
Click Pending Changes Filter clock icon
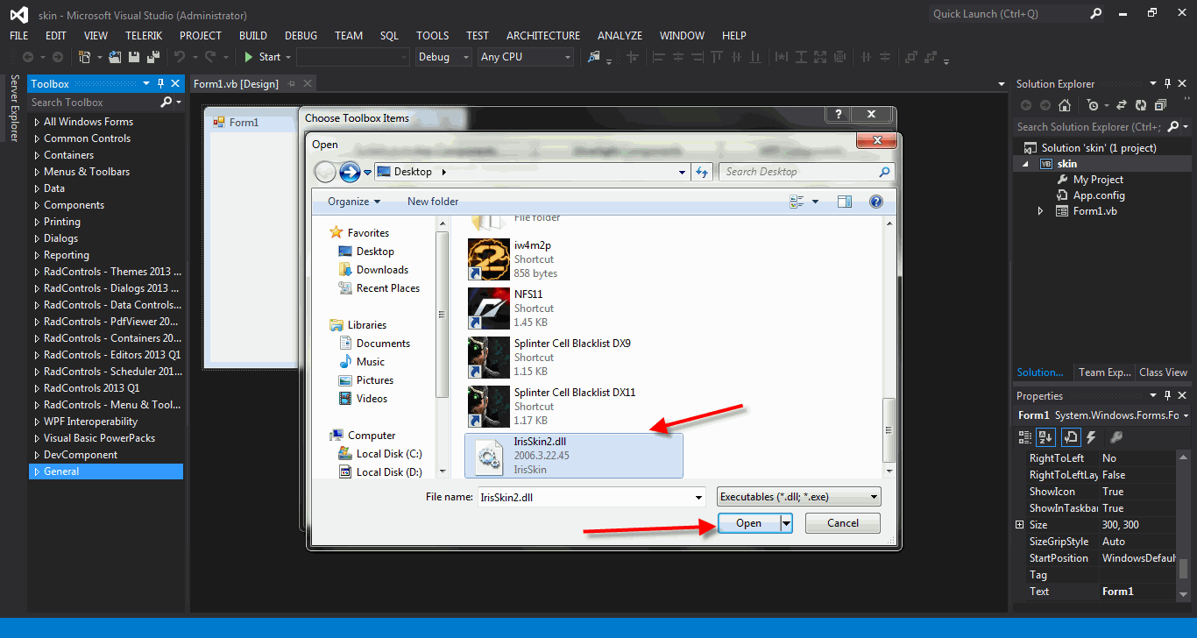(x=1092, y=105)
